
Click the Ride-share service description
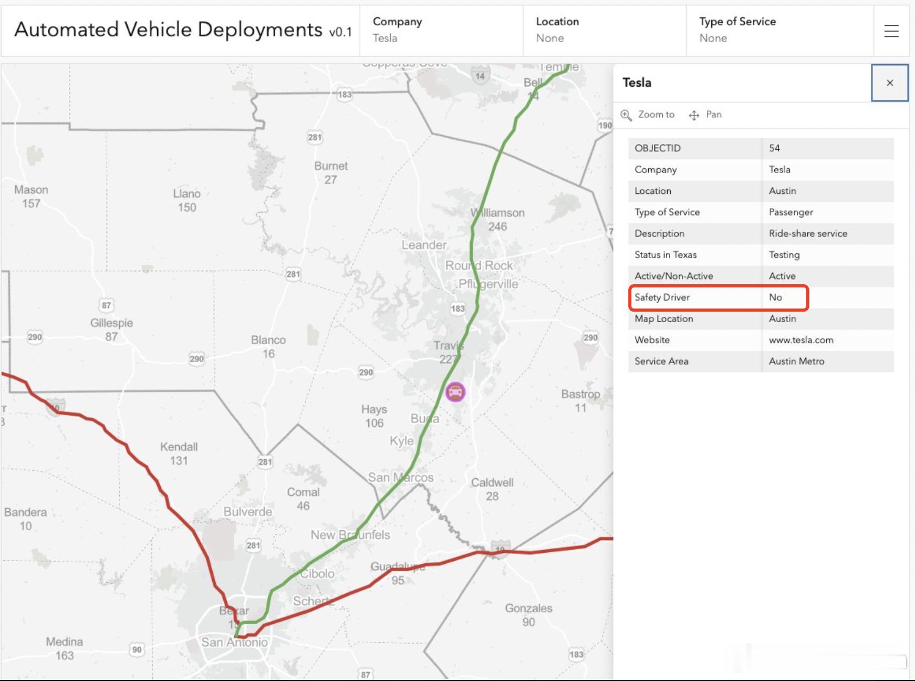click(x=808, y=233)
